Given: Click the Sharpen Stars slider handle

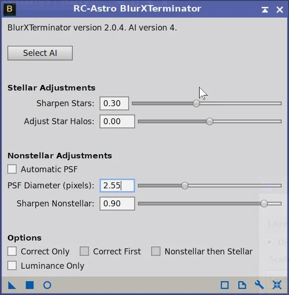Looking at the screenshot, I should (x=196, y=103).
